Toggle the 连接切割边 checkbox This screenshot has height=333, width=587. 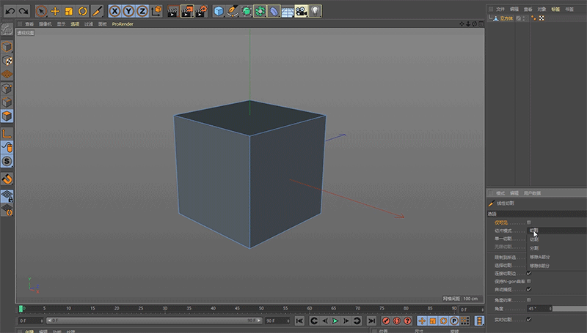click(x=529, y=273)
